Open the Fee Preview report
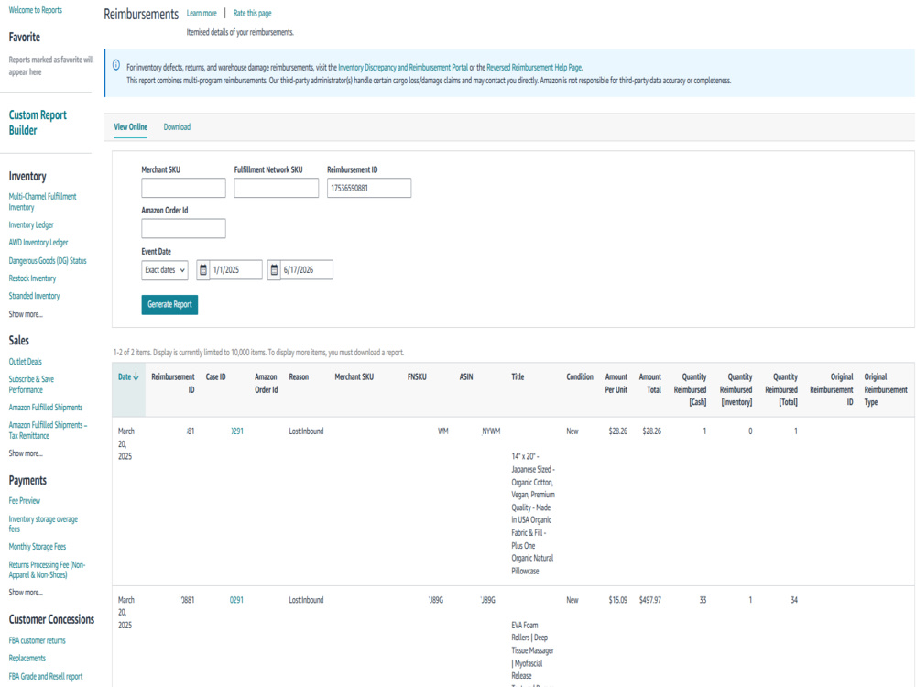916x687 pixels. pyautogui.click(x=25, y=501)
